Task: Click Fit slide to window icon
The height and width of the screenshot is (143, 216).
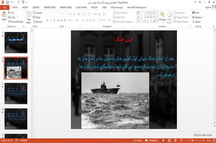Action: click(214, 140)
